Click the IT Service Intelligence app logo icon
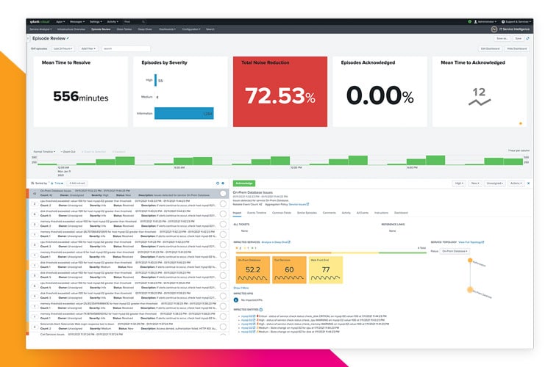 click(494, 29)
